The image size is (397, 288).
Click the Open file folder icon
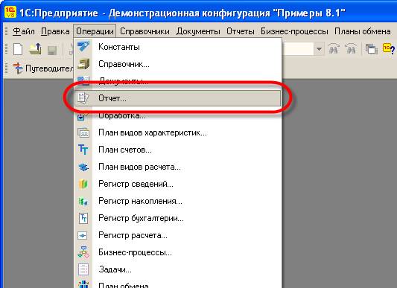[35, 48]
